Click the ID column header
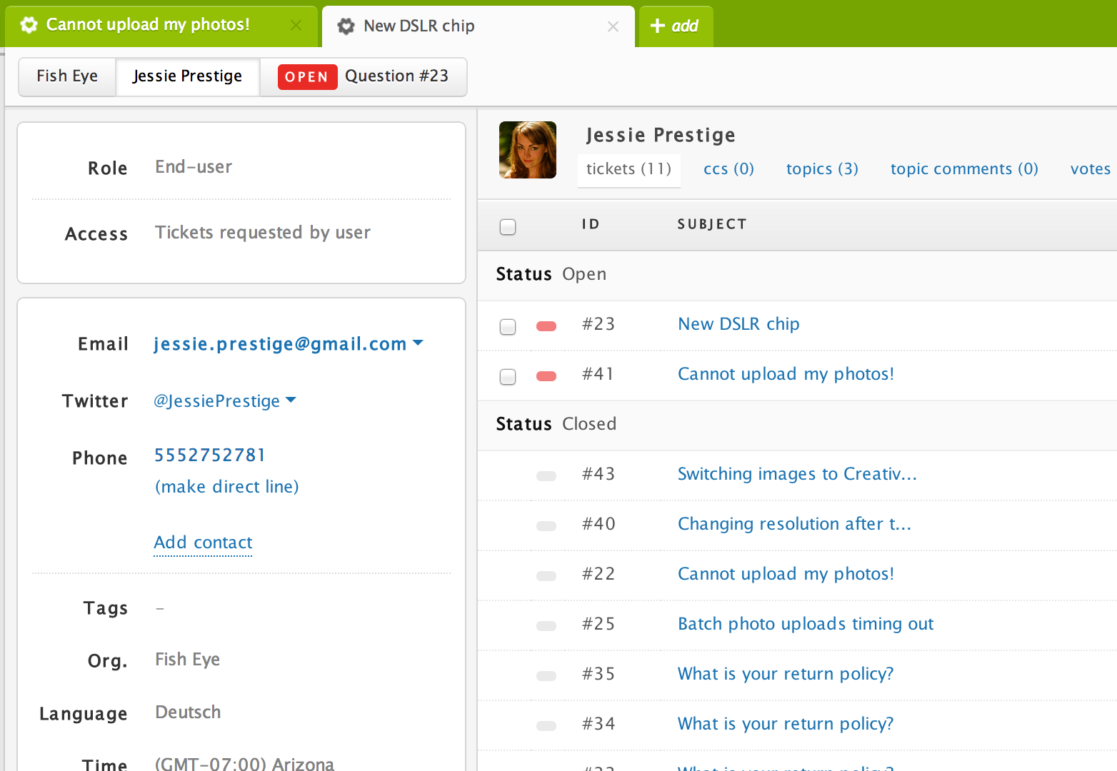 591,224
